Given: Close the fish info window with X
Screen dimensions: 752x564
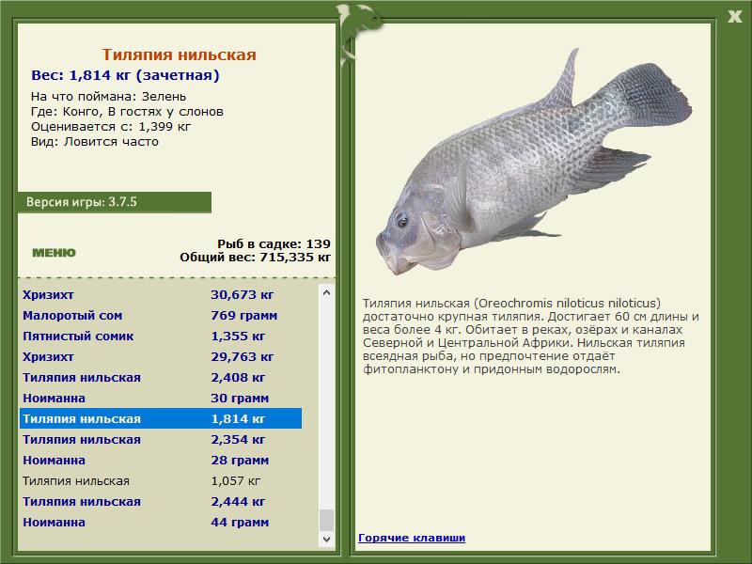Looking at the screenshot, I should pyautogui.click(x=734, y=14).
